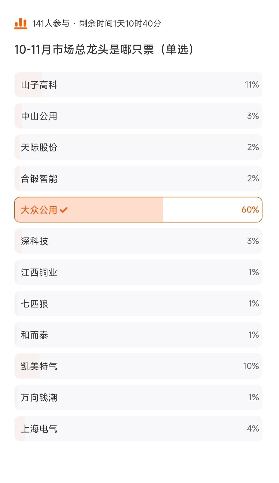
Task: Click the orange poll bar-chart icon
Action: [x=21, y=24]
